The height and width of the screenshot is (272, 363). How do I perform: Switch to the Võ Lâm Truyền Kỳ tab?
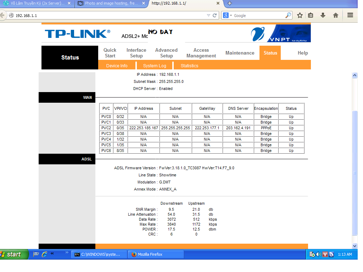(38, 3)
